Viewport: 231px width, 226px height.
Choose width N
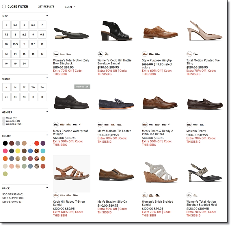pyautogui.click(x=6, y=87)
